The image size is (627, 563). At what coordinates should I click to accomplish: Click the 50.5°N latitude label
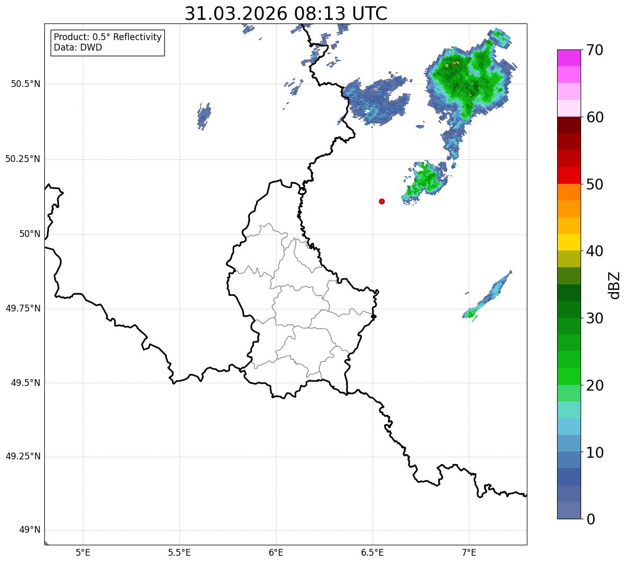click(26, 84)
